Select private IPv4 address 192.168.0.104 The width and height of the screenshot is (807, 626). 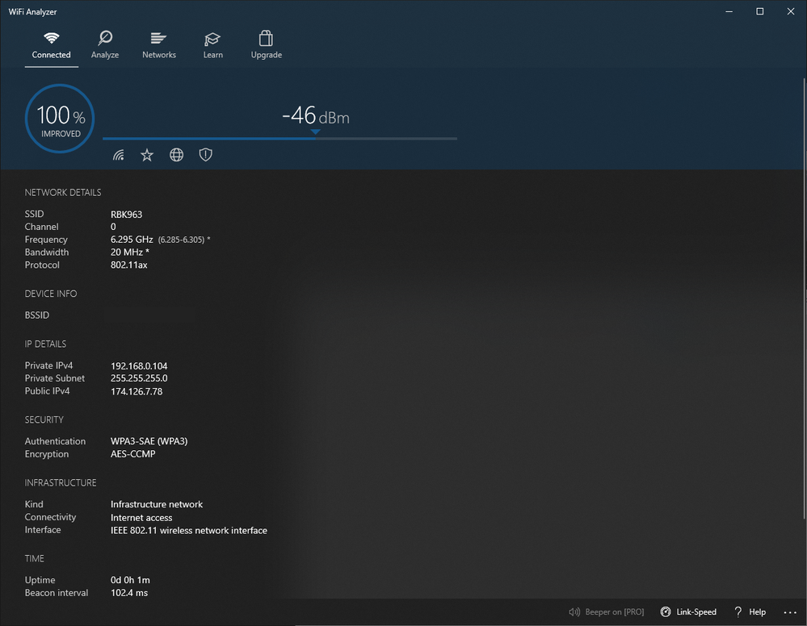click(x=139, y=366)
